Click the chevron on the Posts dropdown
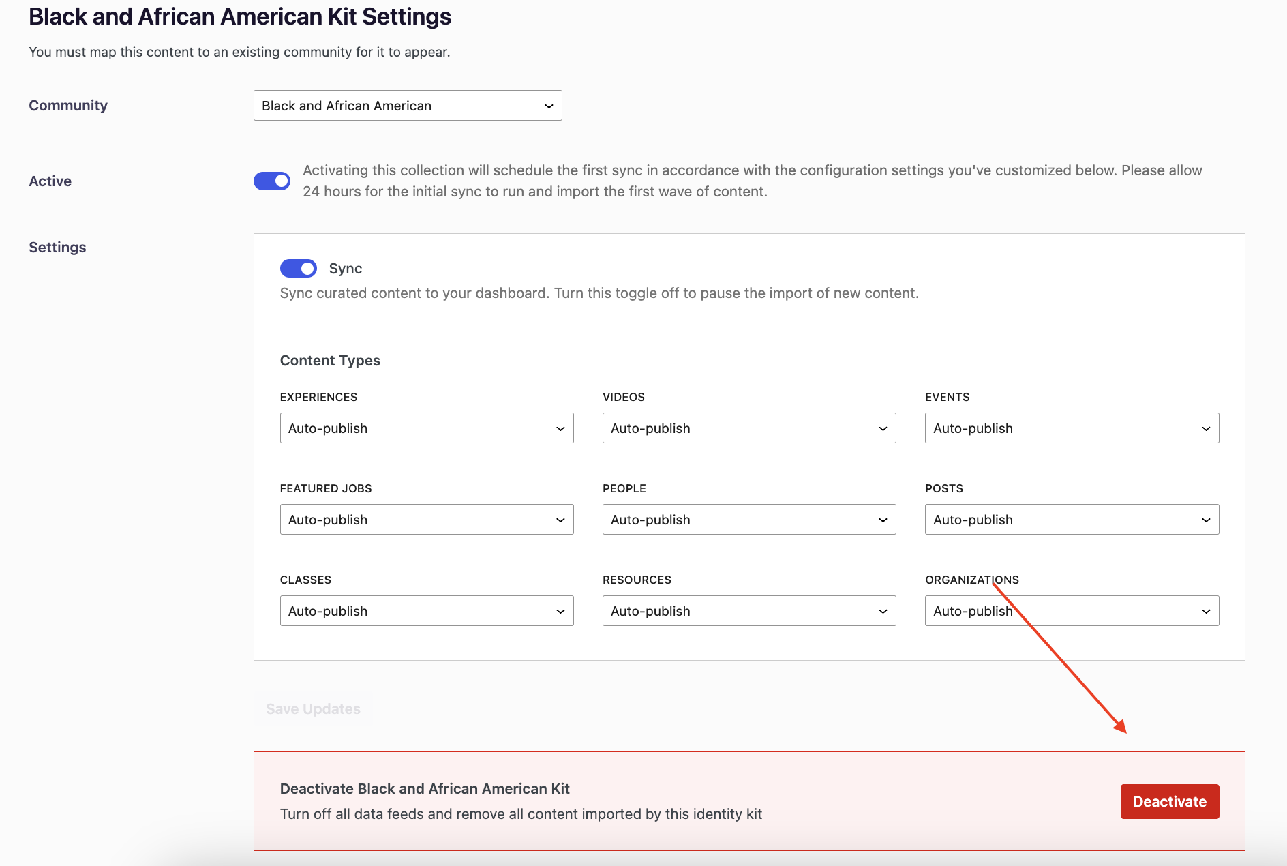Screen dimensions: 1287x866 coord(1207,519)
